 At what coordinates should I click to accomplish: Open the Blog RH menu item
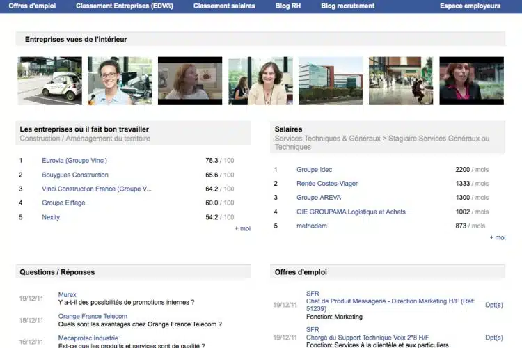pos(288,6)
